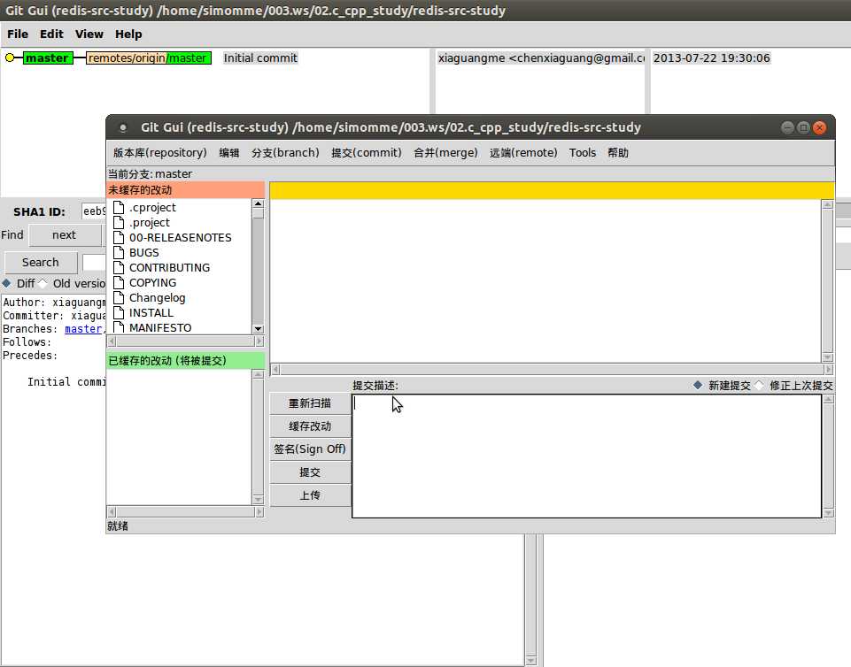Click the Changelog file icon
The height and width of the screenshot is (667, 851).
click(x=119, y=298)
